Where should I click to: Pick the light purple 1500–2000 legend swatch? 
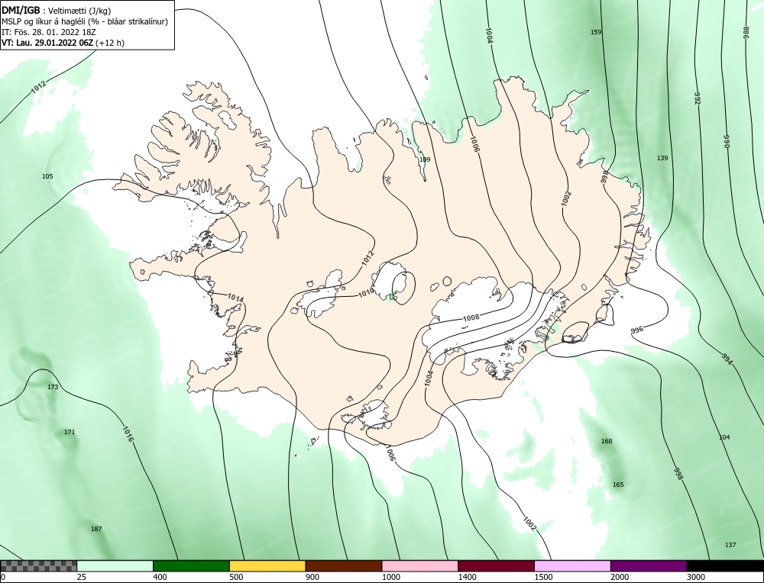pos(572,565)
